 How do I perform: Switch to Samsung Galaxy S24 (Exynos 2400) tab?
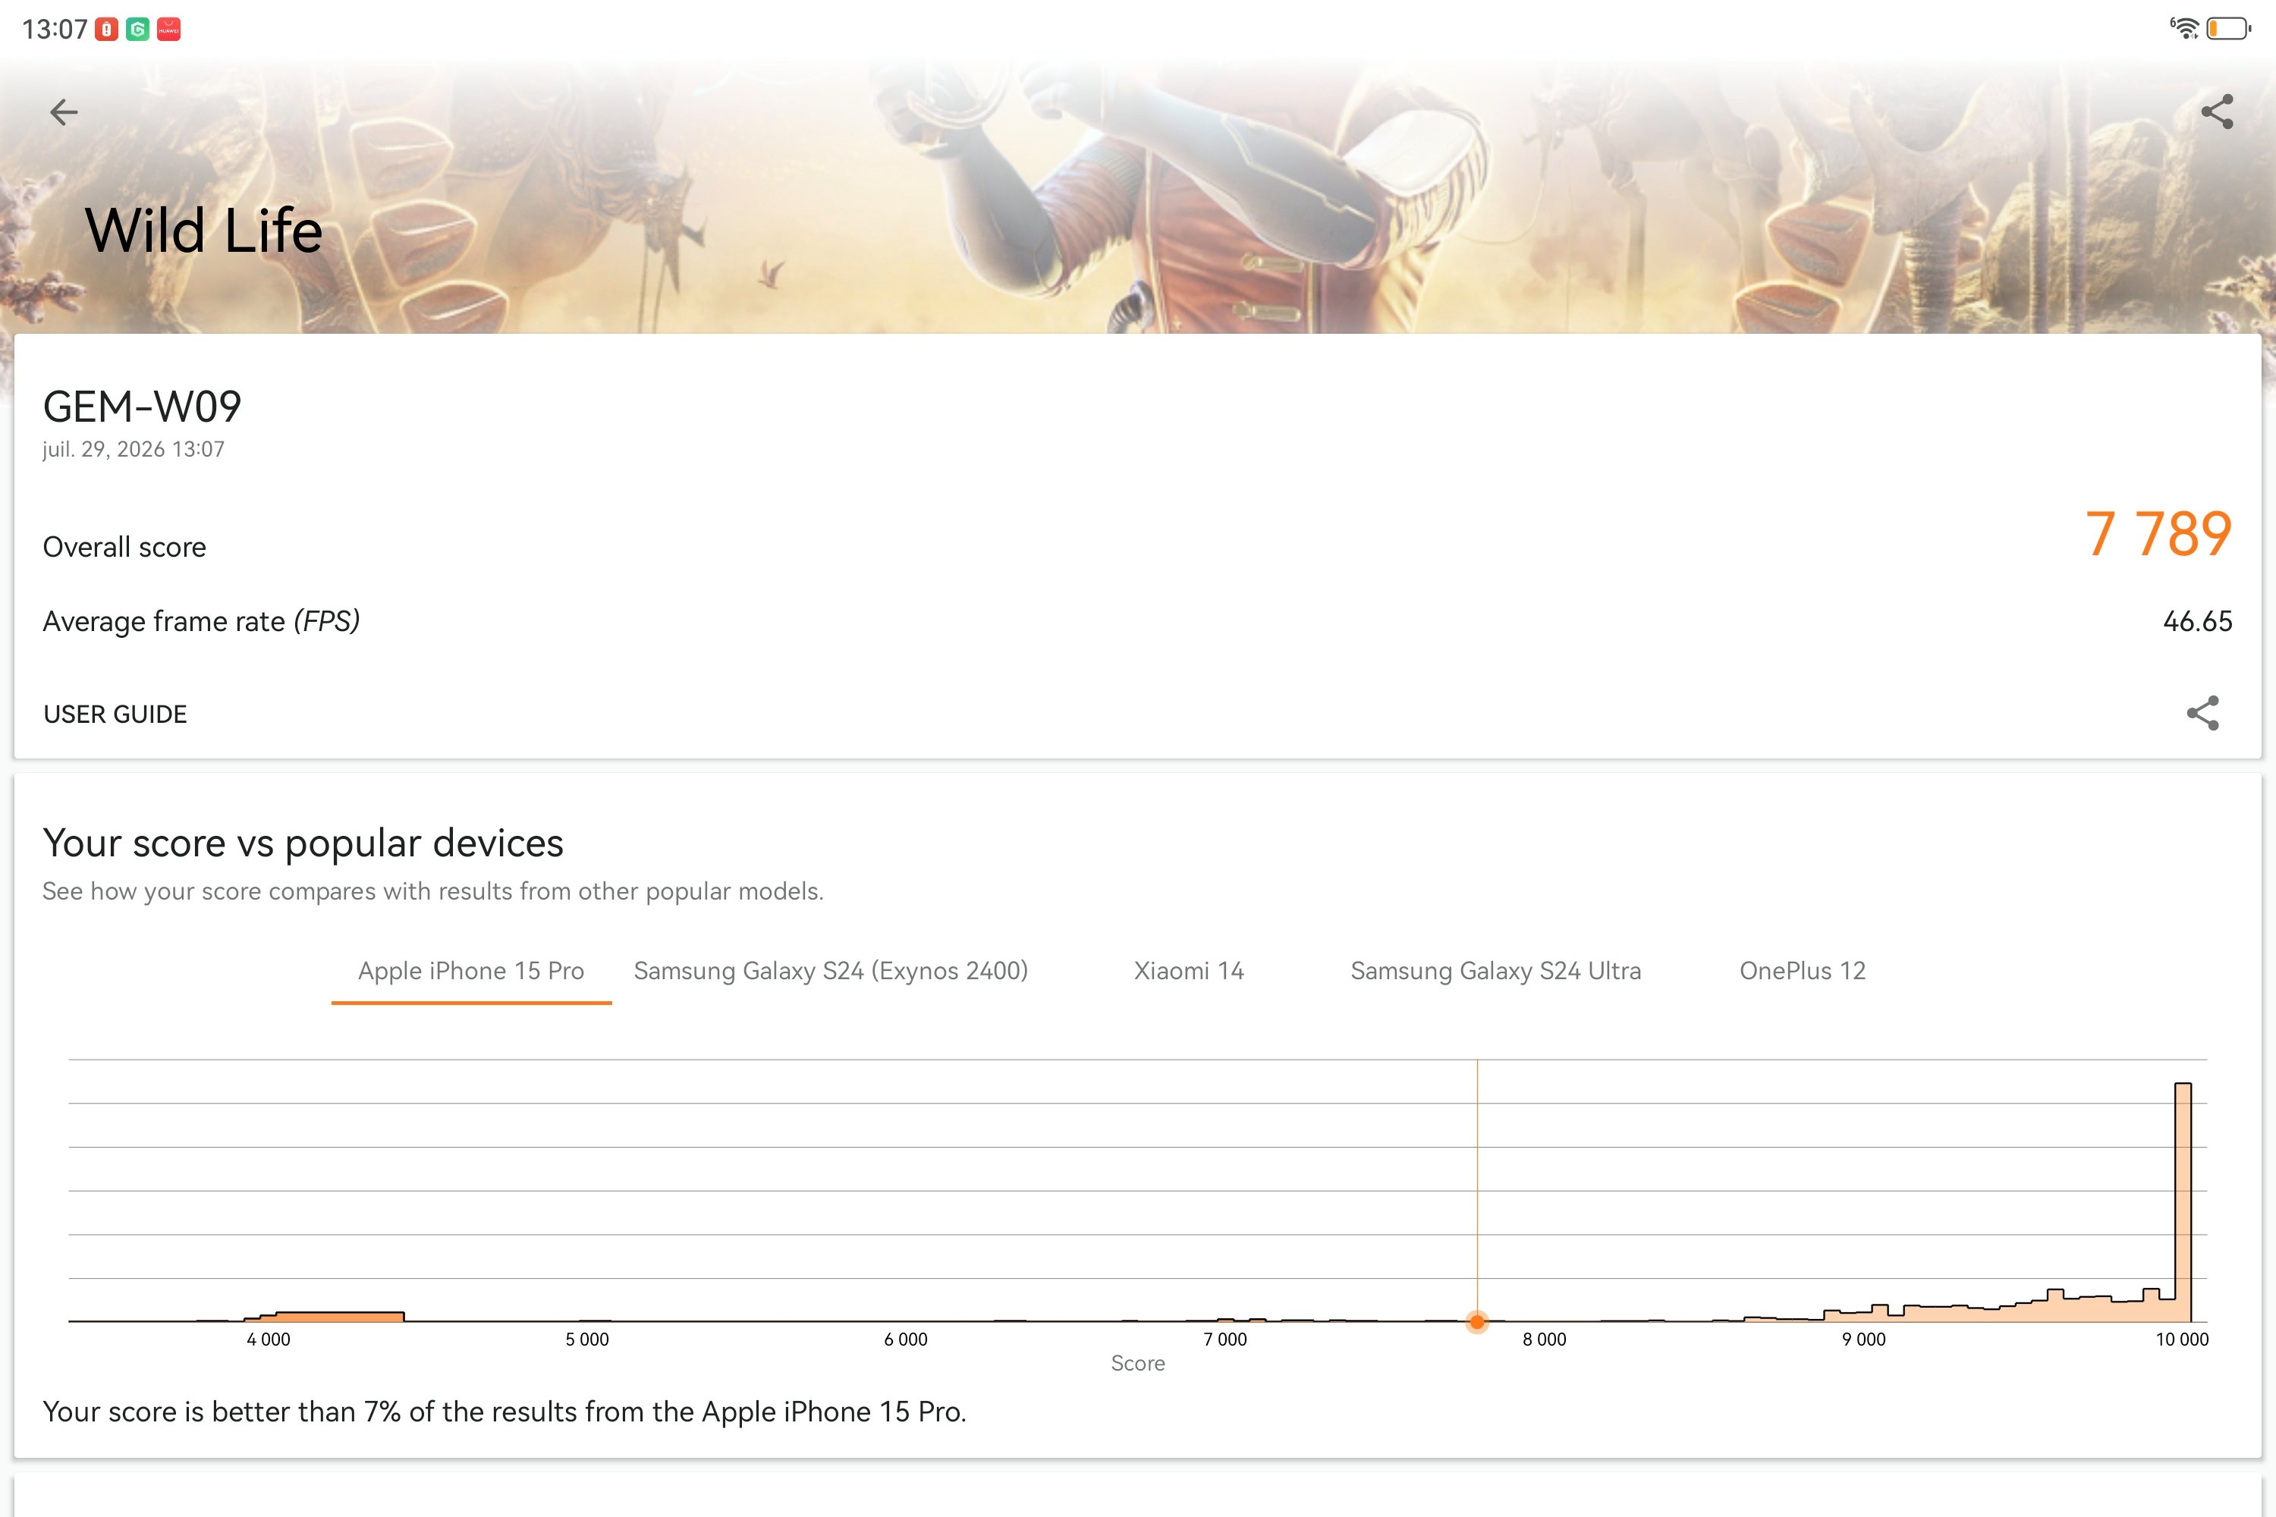tap(830, 972)
